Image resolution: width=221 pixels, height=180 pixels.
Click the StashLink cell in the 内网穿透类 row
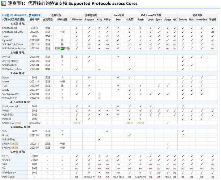point(140,177)
